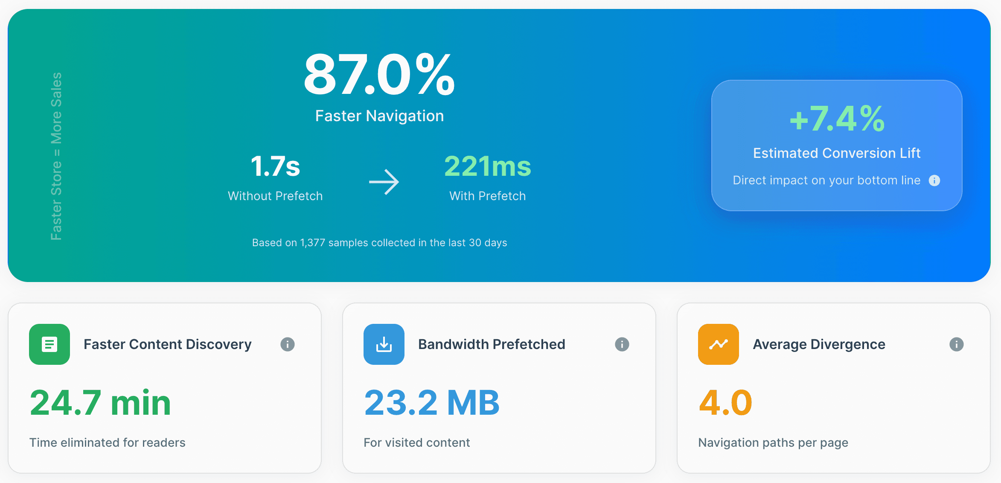Click the green Faster Content Discovery document icon

[49, 344]
